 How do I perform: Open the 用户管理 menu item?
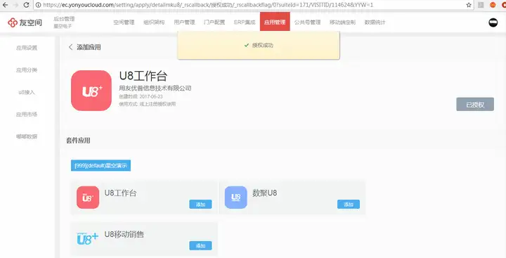point(184,22)
